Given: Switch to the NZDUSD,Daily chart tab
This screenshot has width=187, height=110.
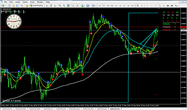Looking at the screenshot, I should (x=75, y=109).
